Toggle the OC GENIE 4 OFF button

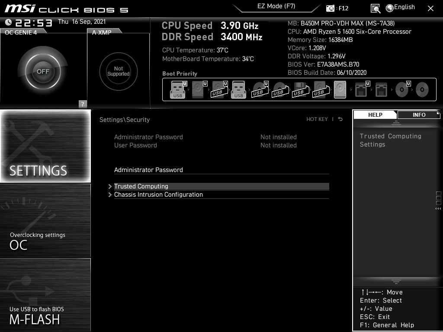[43, 71]
